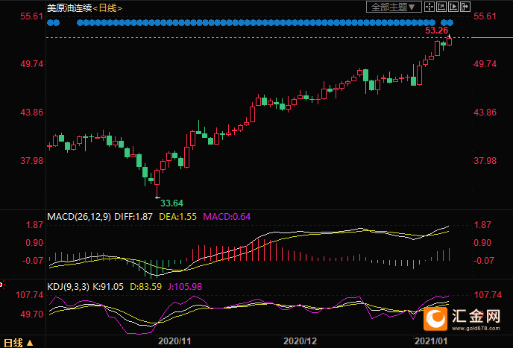Click the jump-to-chart-start axis icon
This screenshot has height=348, width=513.
[441, 7]
